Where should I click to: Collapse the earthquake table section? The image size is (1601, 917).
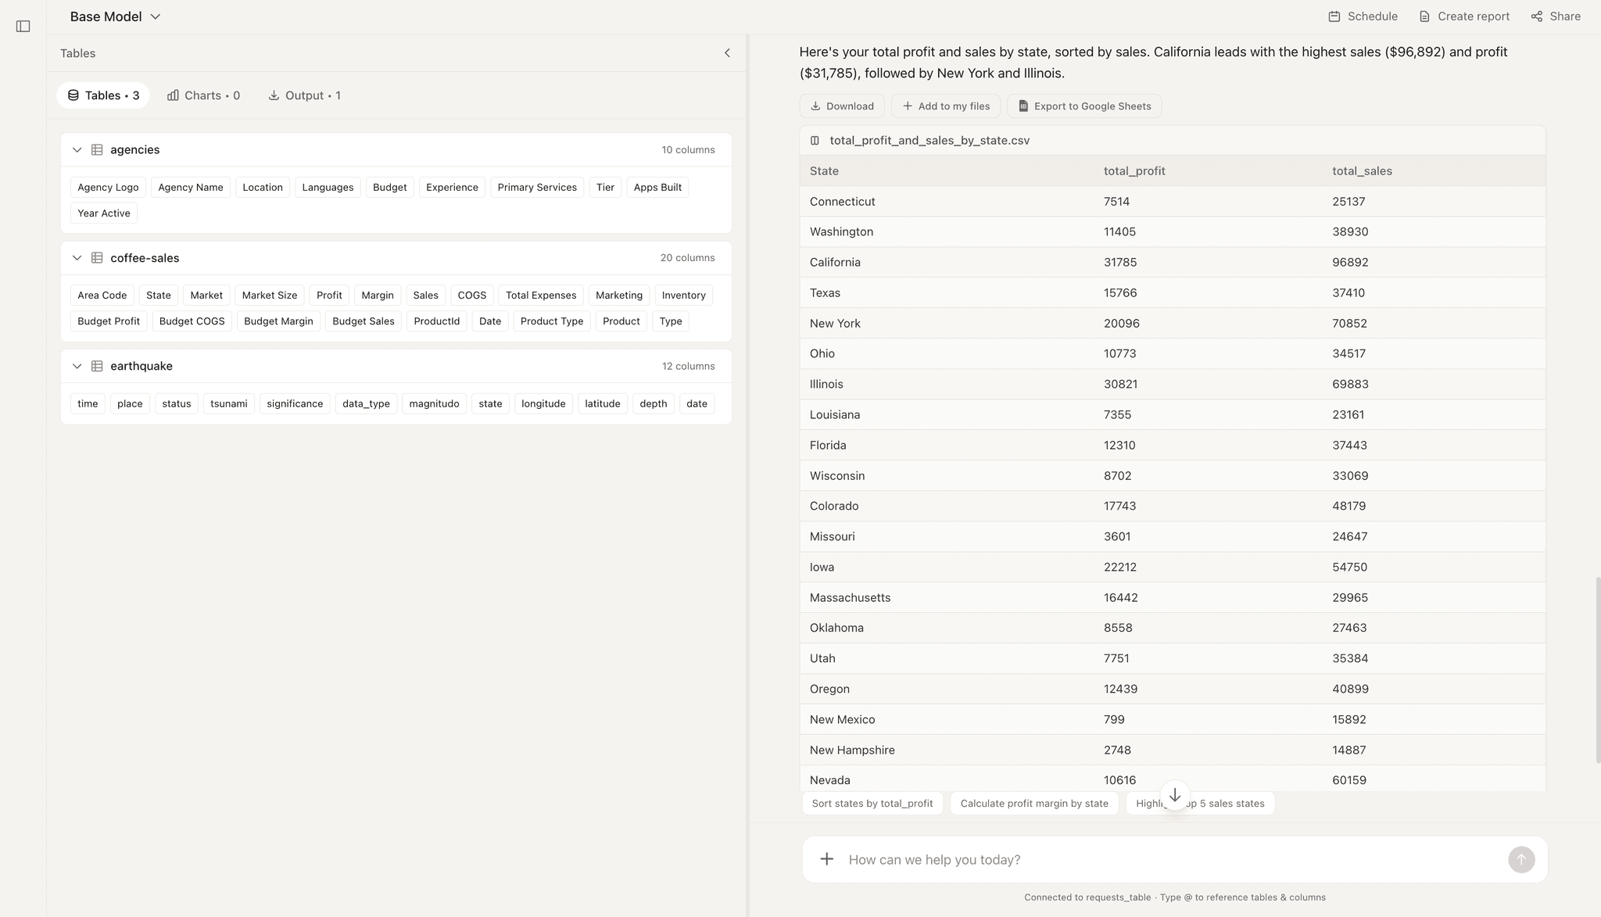[77, 366]
